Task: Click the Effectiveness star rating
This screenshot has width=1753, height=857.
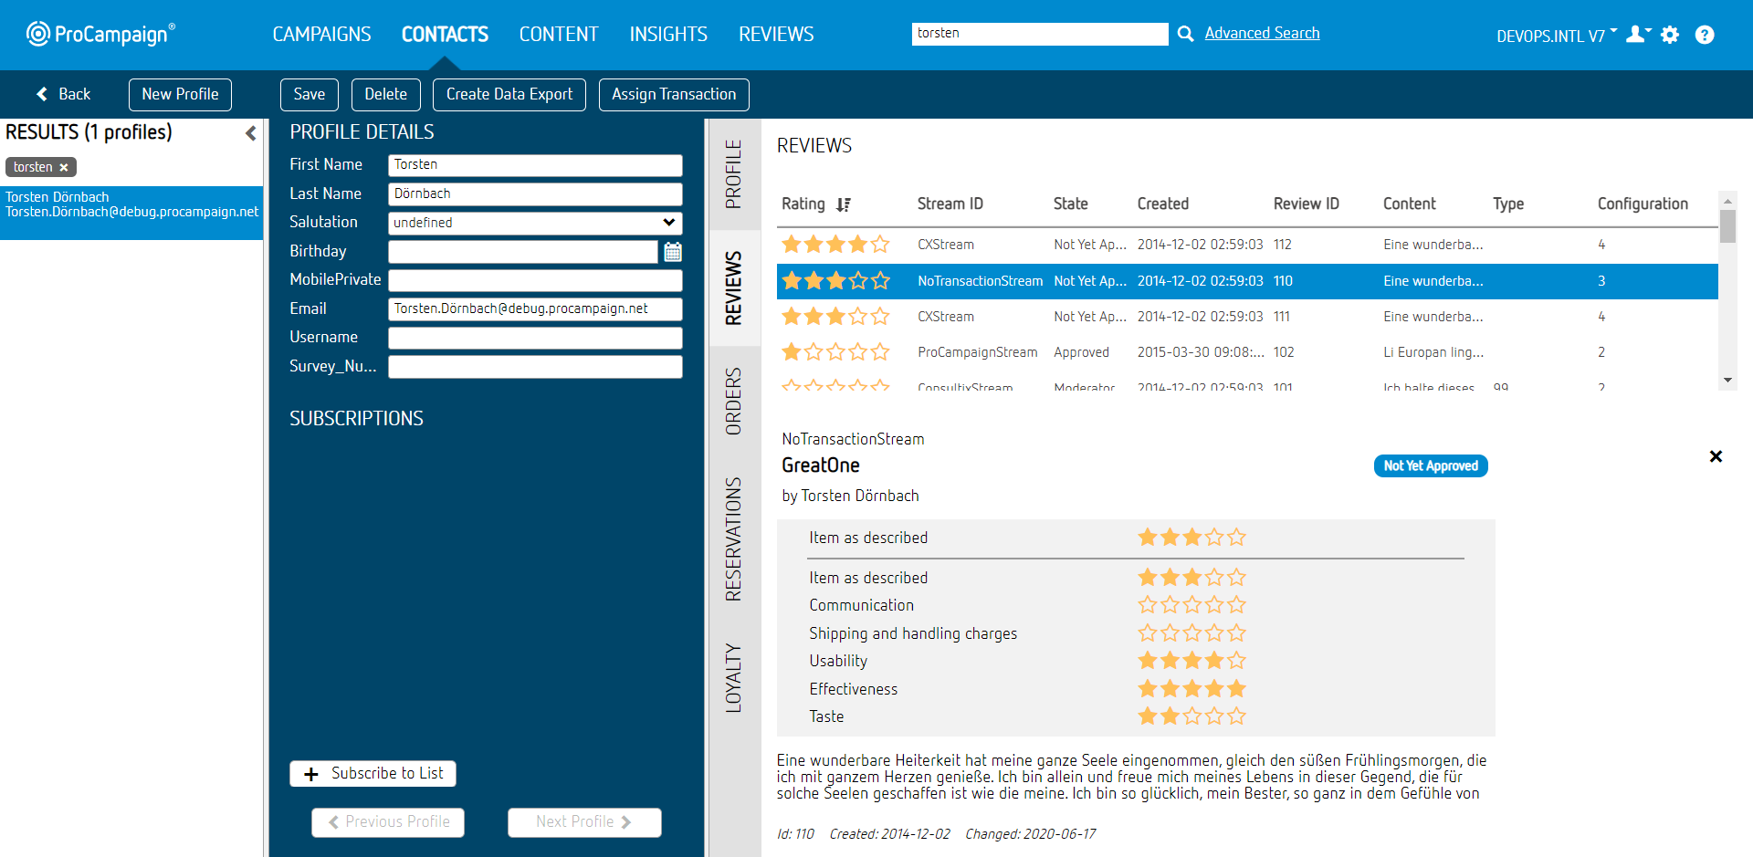Action: (1191, 689)
